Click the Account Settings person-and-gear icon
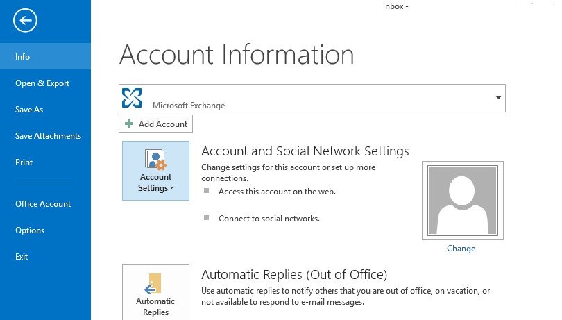This screenshot has width=562, height=320. (155, 160)
